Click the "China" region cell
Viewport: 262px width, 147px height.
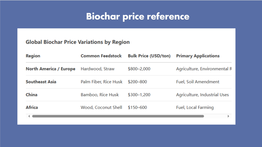tap(31, 95)
